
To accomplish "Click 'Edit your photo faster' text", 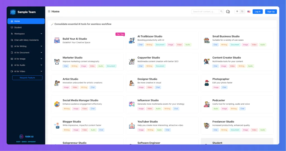I will [222, 83].
